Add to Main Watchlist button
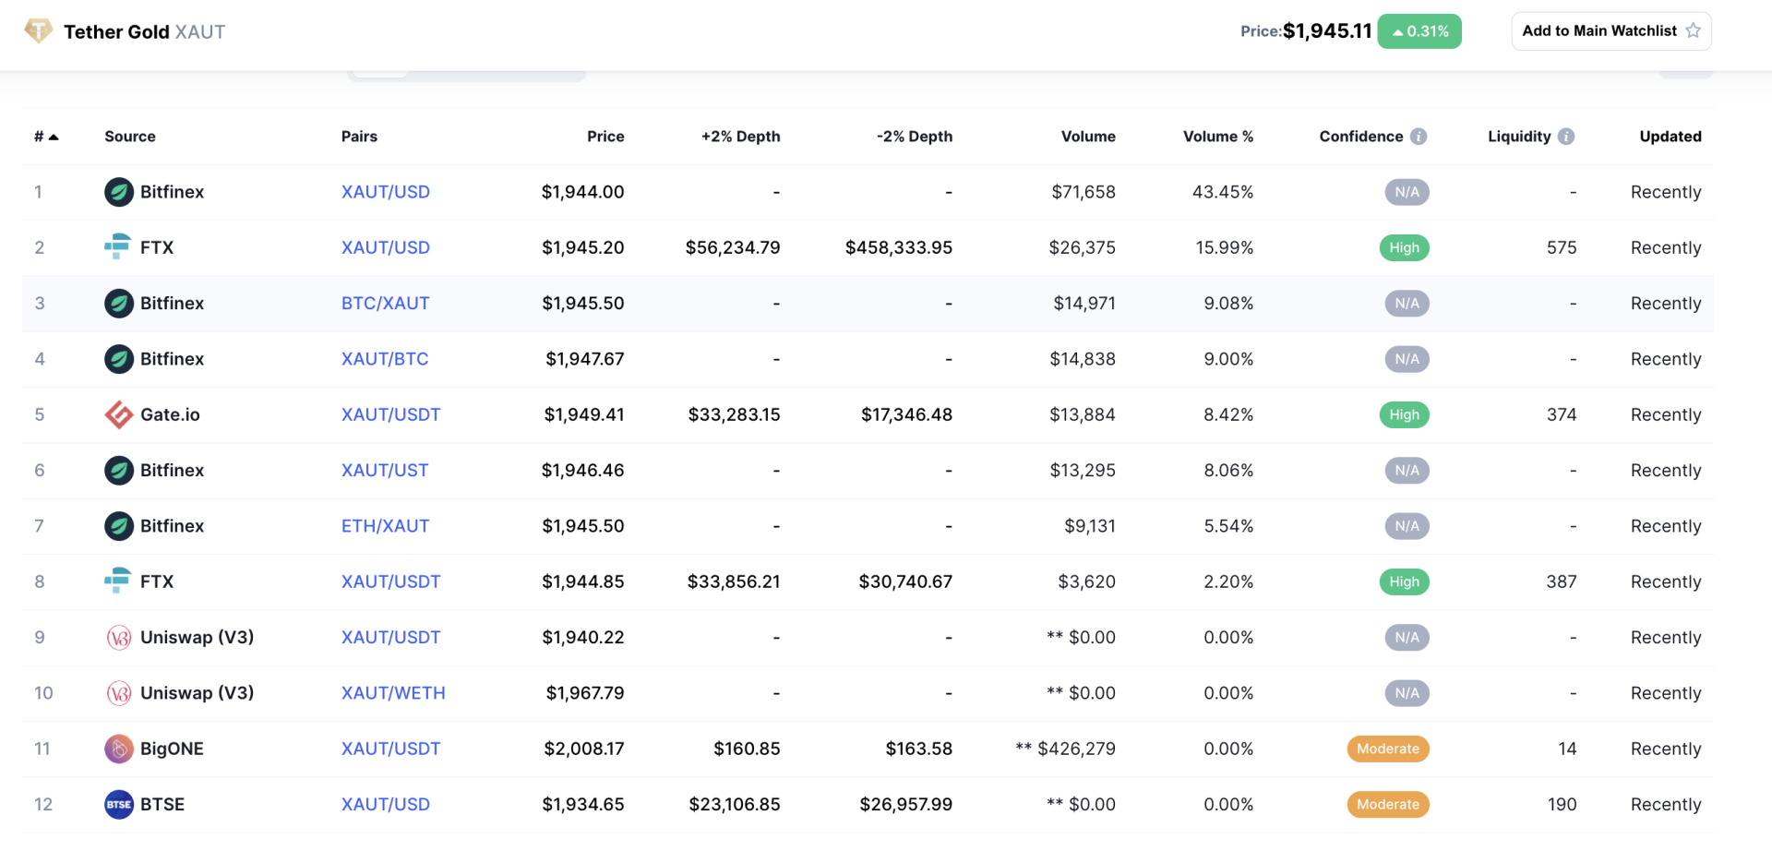Image resolution: width=1772 pixels, height=851 pixels. (x=1610, y=30)
